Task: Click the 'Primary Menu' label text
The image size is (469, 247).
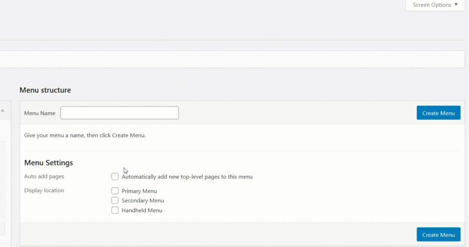Action: [x=139, y=191]
